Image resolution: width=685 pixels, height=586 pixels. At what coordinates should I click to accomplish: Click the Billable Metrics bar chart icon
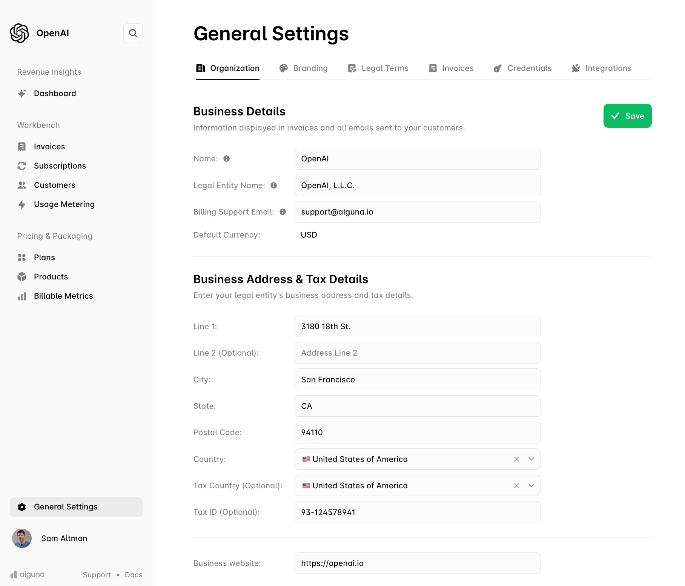[22, 296]
